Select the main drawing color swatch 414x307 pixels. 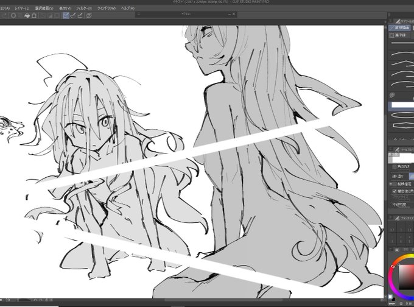[390, 297]
